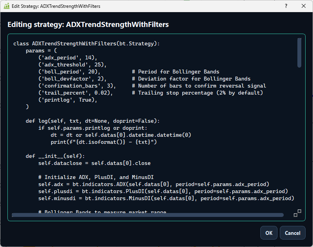313x247 pixels.
Task: Click the editor resize grip icon
Action: coord(297,213)
